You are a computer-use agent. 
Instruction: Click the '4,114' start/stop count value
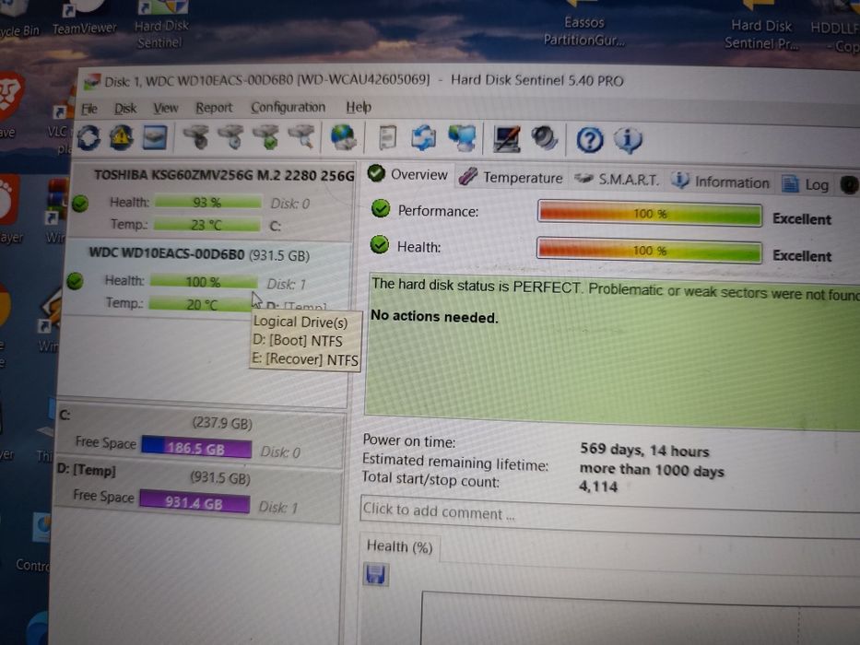coord(598,487)
